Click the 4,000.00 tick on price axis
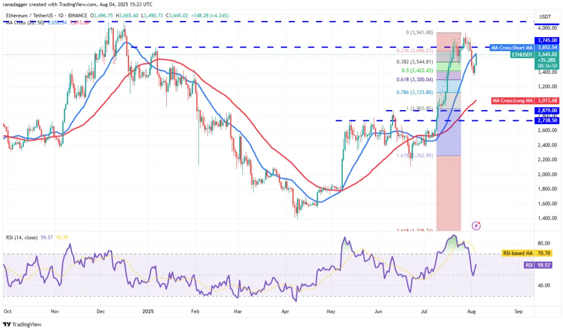Screen dimensions: 563x330 click(547, 28)
